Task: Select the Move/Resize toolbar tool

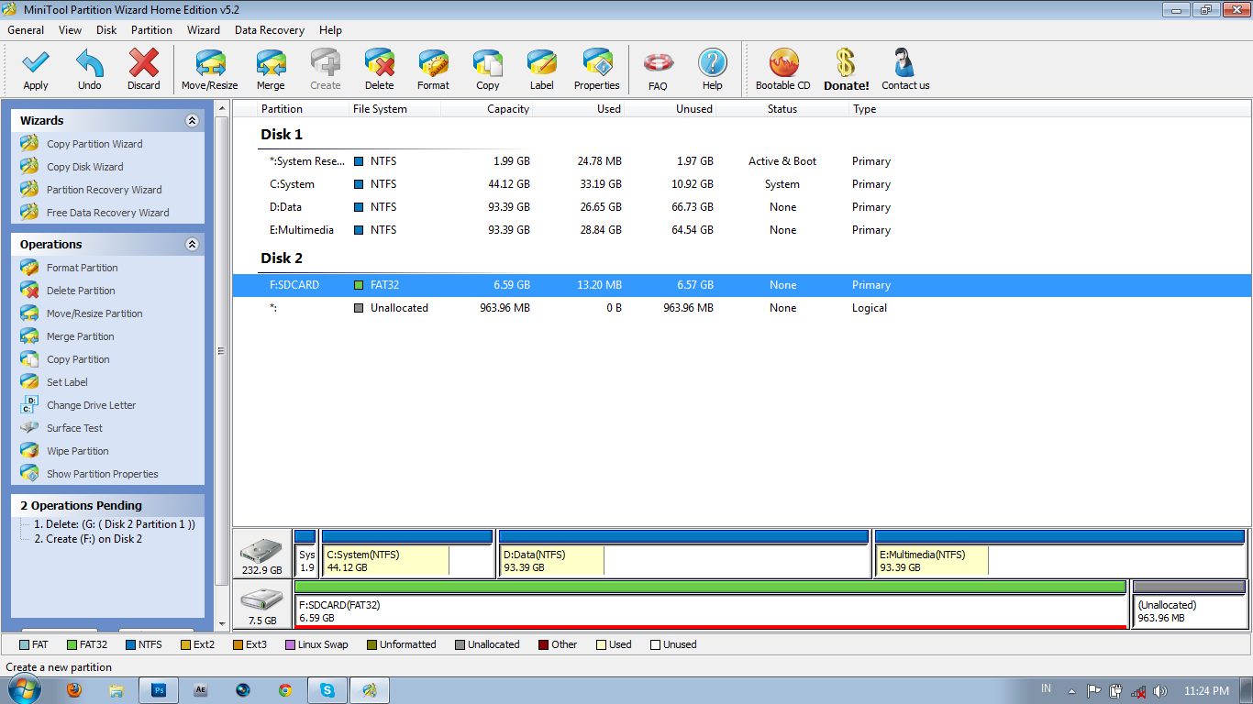Action: pos(210,70)
